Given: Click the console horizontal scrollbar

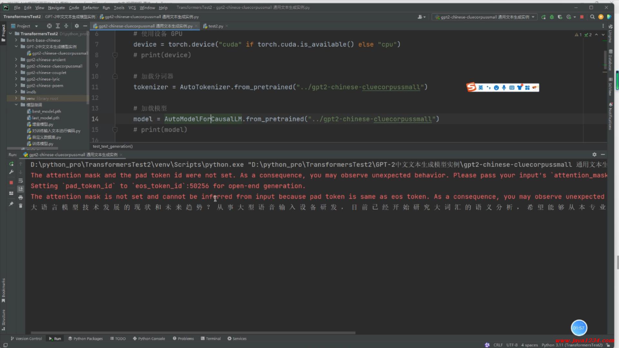Looking at the screenshot, I should point(193,333).
